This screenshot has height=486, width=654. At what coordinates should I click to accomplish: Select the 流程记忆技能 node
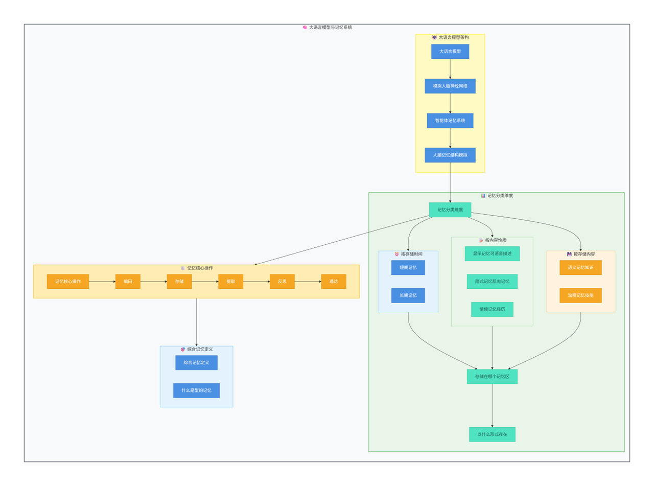pos(580,295)
